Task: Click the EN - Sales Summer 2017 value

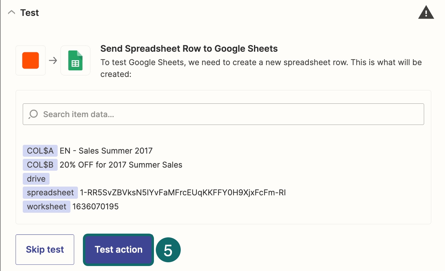Action: [106, 151]
